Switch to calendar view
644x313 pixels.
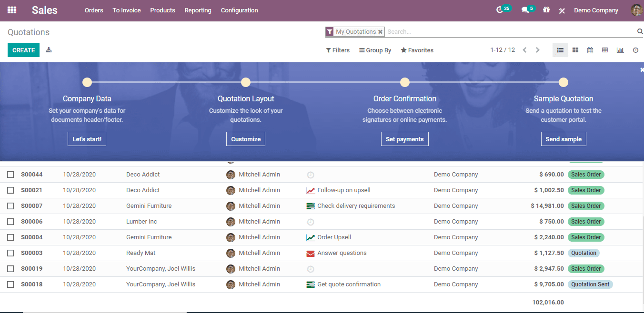tap(590, 50)
